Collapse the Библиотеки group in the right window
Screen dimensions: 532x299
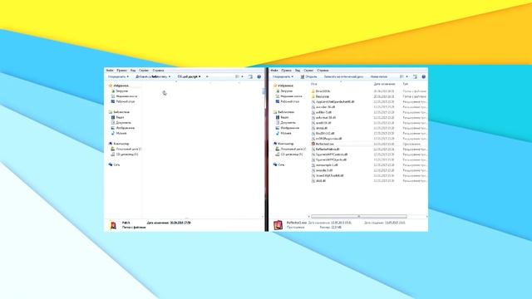286,112
